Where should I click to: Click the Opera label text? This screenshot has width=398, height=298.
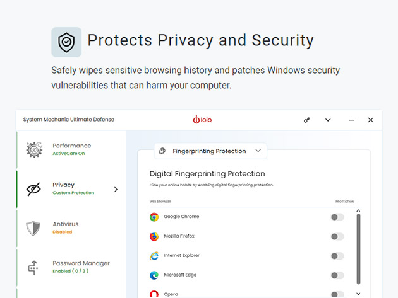(x=171, y=294)
